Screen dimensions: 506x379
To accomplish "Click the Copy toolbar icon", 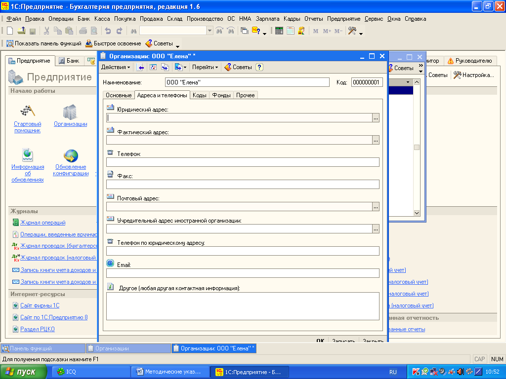I will pyautogui.click(x=58, y=31).
